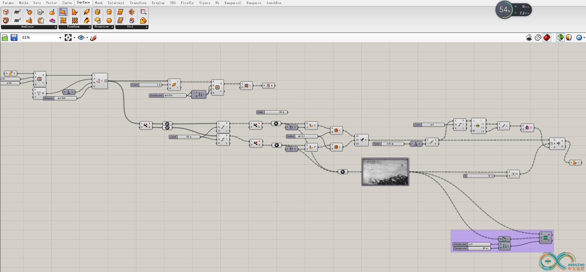The image size is (586, 272).
Task: Click the Distance slider showing 1.500
Action: (60, 98)
